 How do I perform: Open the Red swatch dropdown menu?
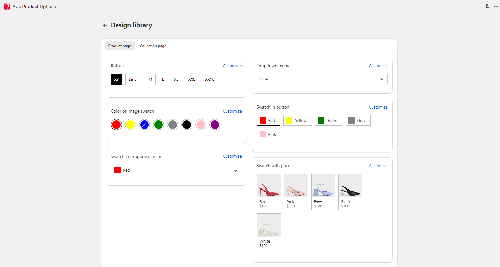[x=176, y=170]
